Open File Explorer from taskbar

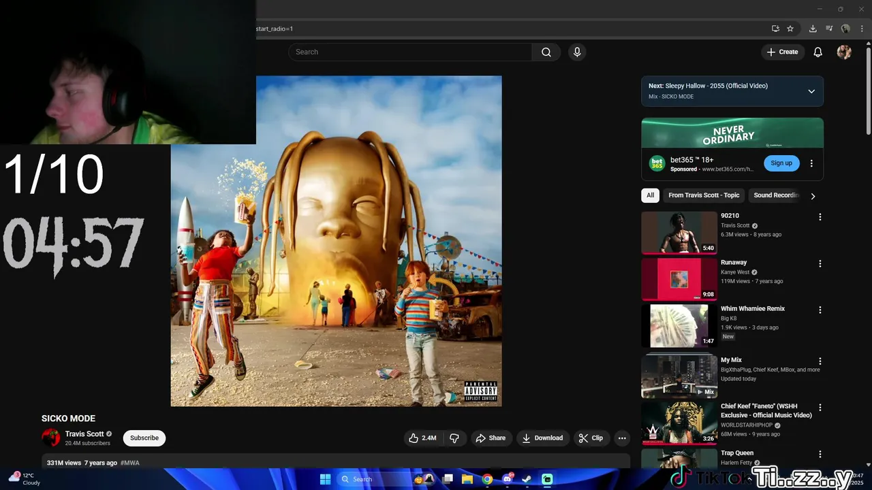coord(467,479)
